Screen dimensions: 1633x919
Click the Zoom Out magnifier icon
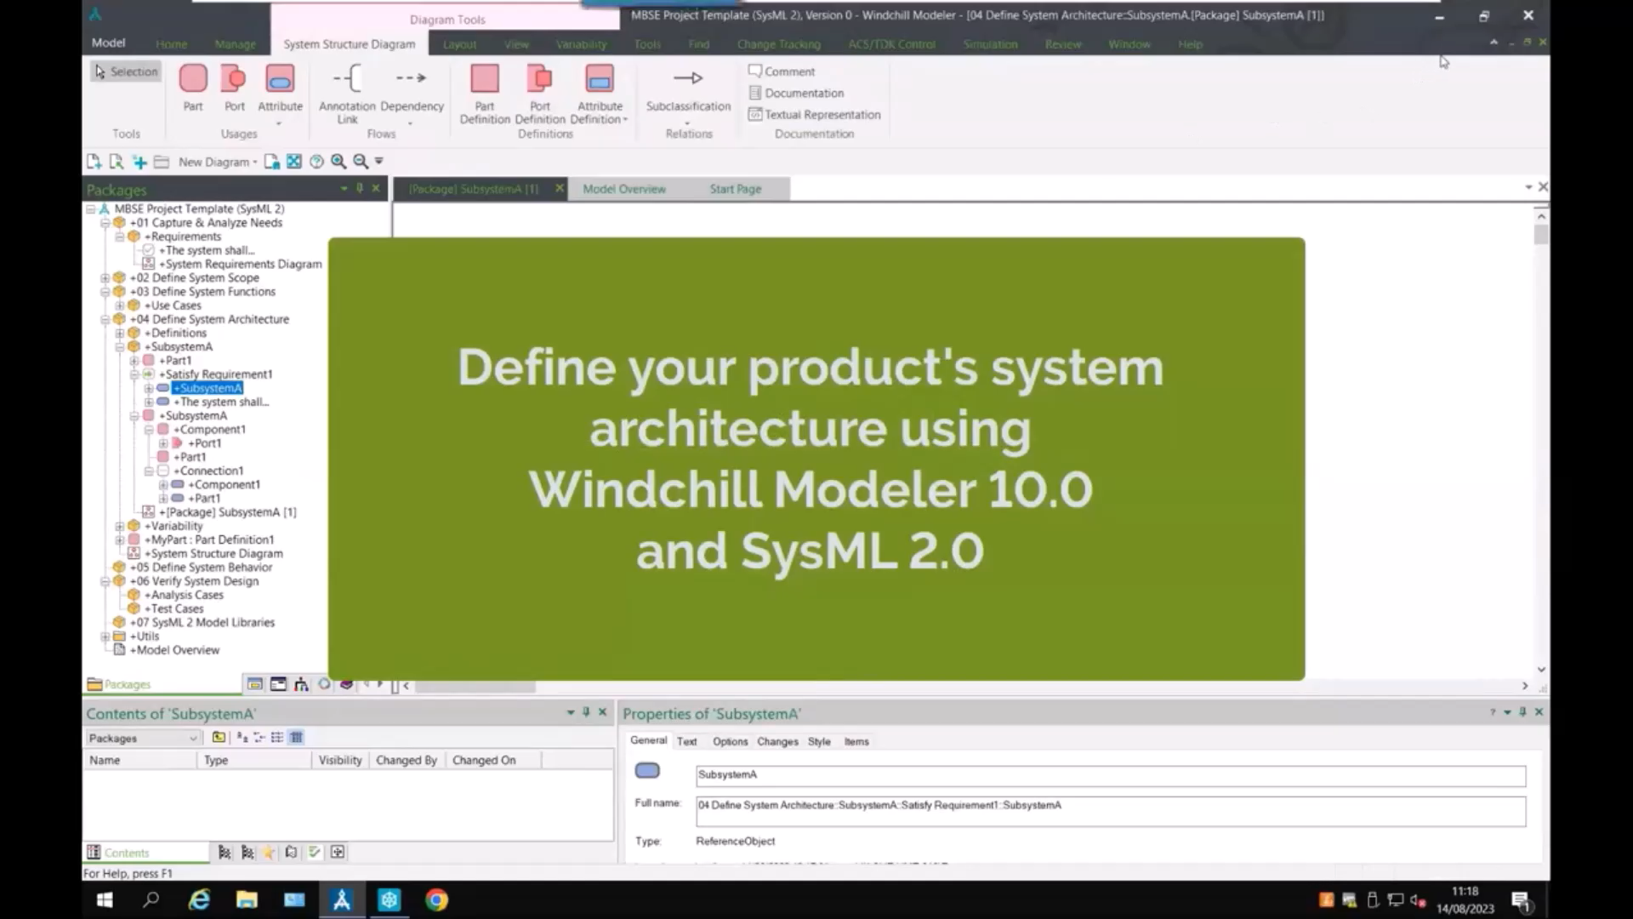point(361,161)
